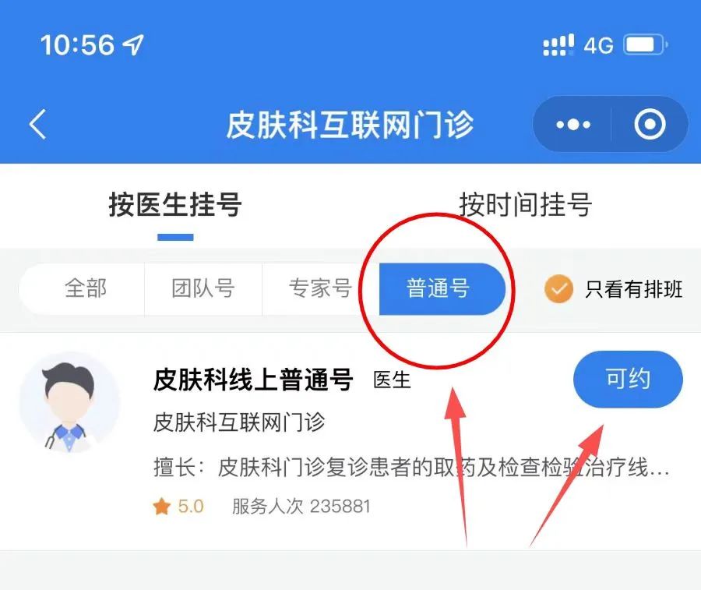Select the 专家号 filter option
The width and height of the screenshot is (701, 590).
320,288
